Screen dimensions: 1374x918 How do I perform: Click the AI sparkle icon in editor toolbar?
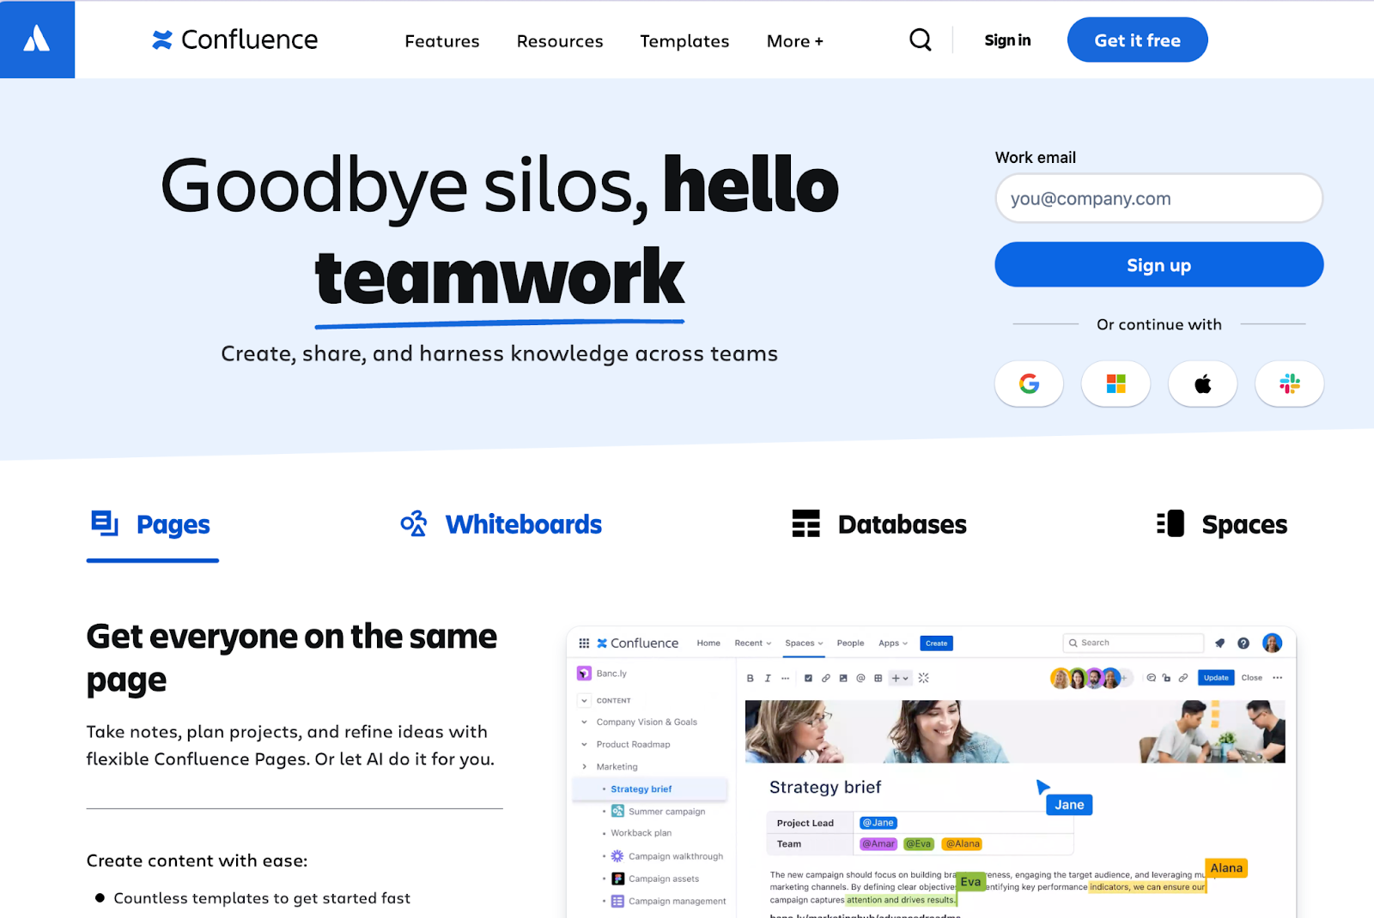pyautogui.click(x=923, y=678)
